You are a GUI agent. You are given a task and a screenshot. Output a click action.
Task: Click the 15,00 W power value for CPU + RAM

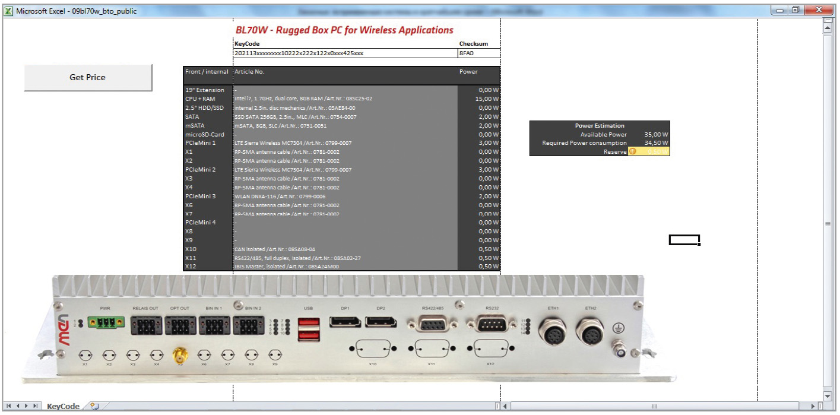point(487,99)
